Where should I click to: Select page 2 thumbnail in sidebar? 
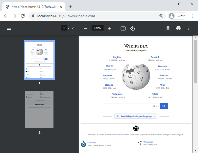click(x=39, y=109)
